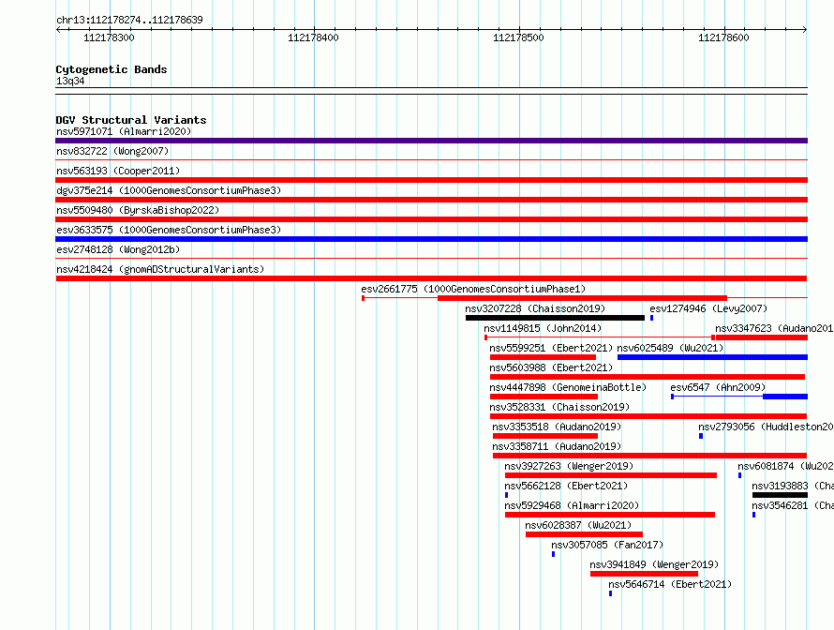Screen dimensions: 834x630
Task: Click the small blue nsv3057085 marker
Action: (x=553, y=554)
